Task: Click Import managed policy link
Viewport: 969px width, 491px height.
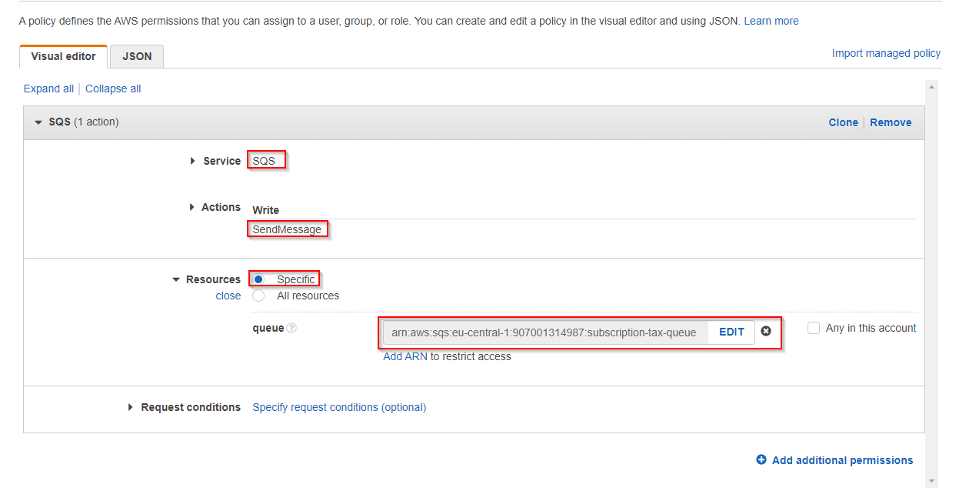Action: tap(886, 53)
